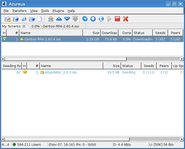Close the My Torrents tab
Screen dimensions: 185x149
click(x=24, y=26)
